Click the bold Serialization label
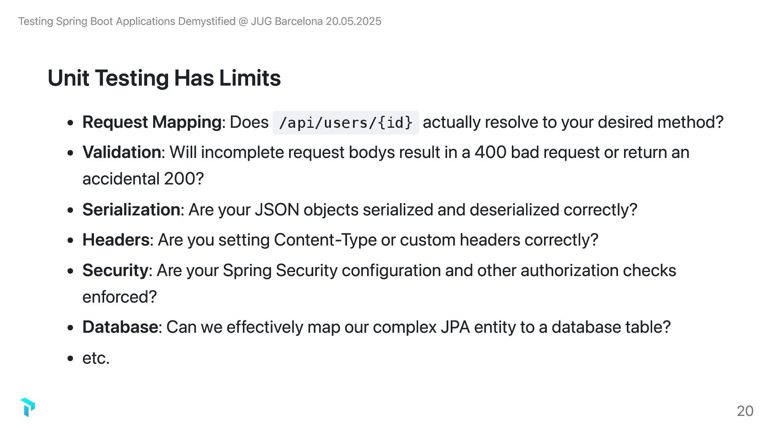772x434 pixels. [x=131, y=210]
